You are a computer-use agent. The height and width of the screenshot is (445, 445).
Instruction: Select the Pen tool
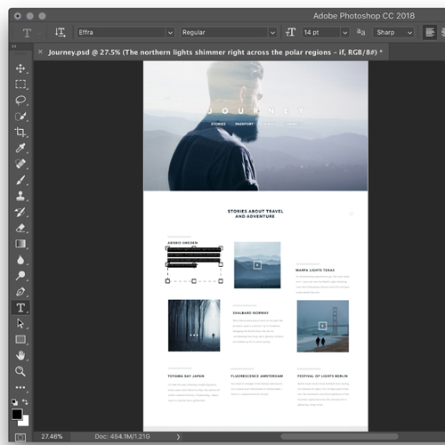tap(20, 292)
